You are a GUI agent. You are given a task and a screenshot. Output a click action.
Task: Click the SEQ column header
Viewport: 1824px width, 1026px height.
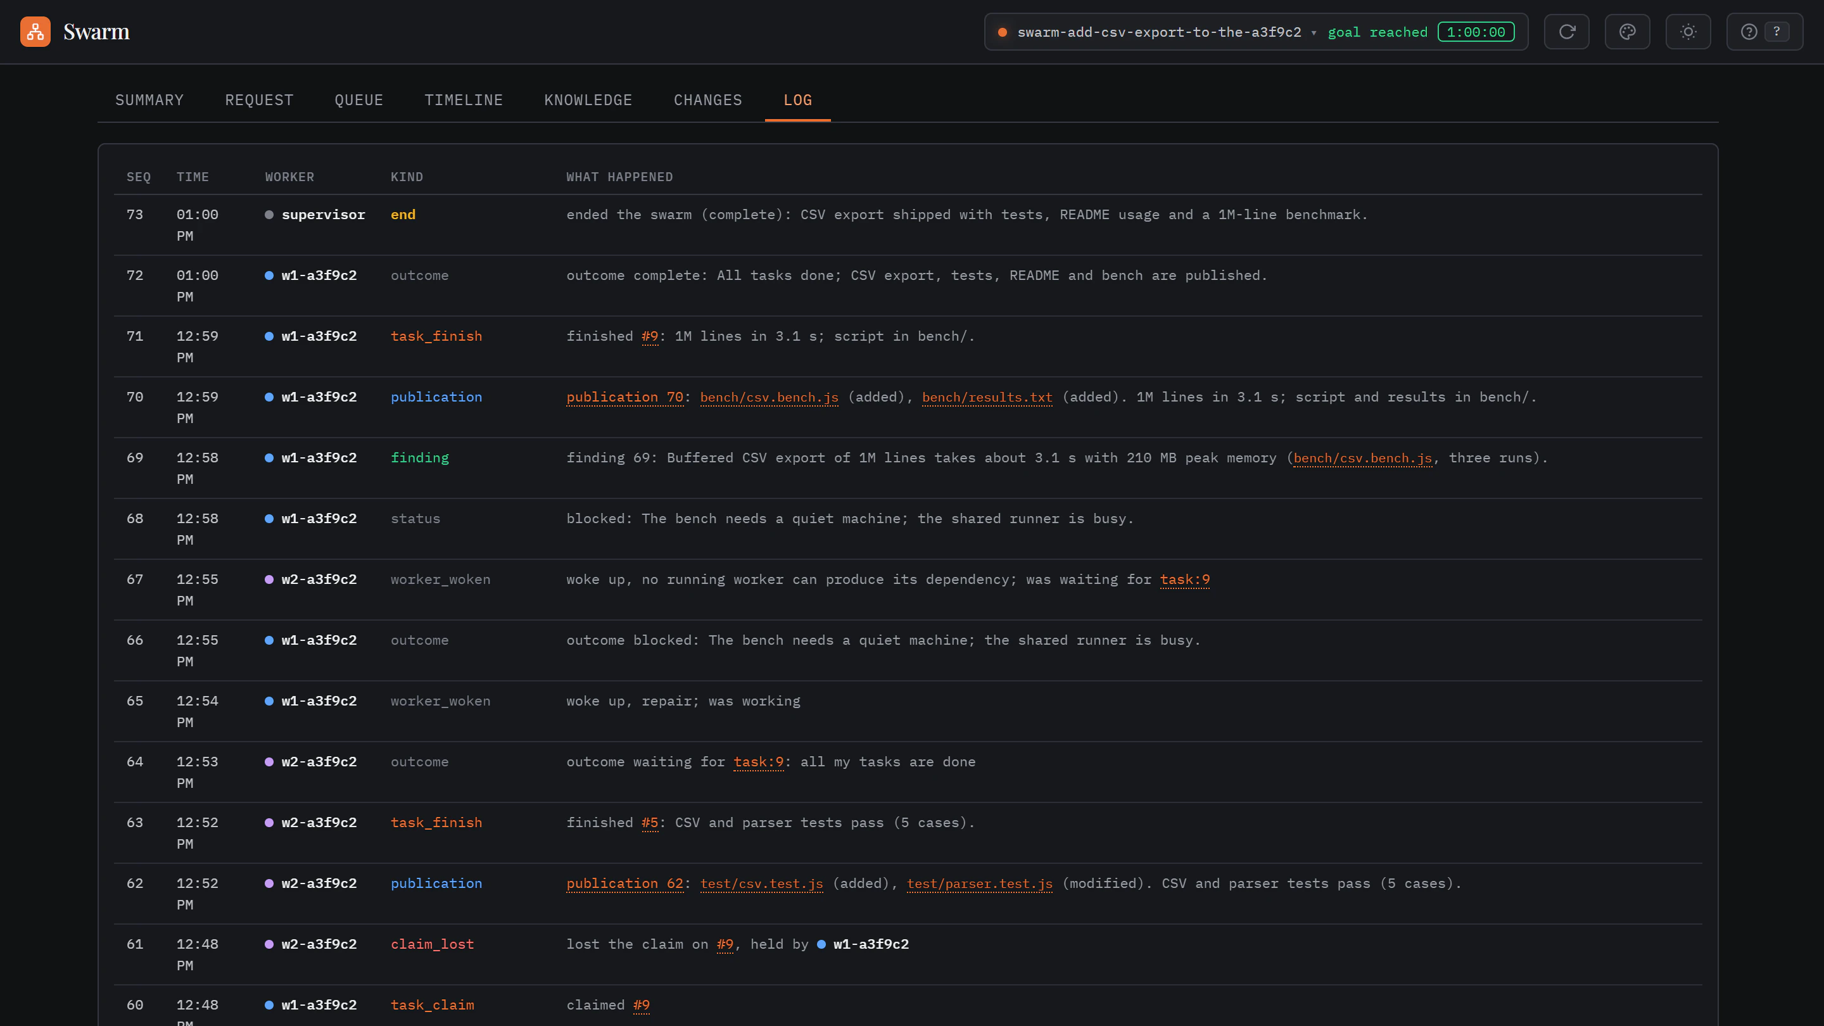tap(139, 177)
